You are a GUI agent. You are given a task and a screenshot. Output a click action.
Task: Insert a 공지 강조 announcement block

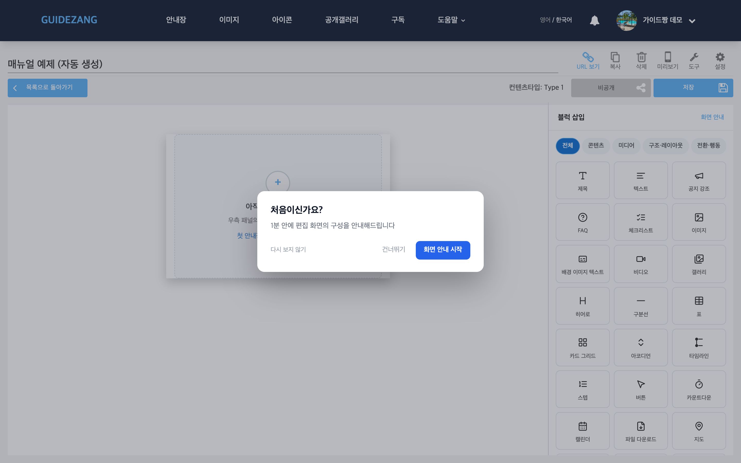tap(699, 180)
